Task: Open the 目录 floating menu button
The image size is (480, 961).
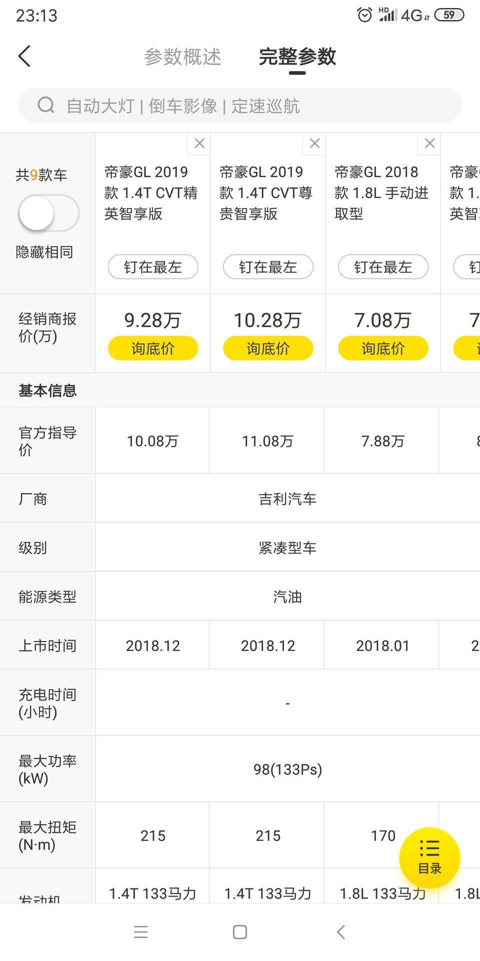Action: click(x=429, y=858)
